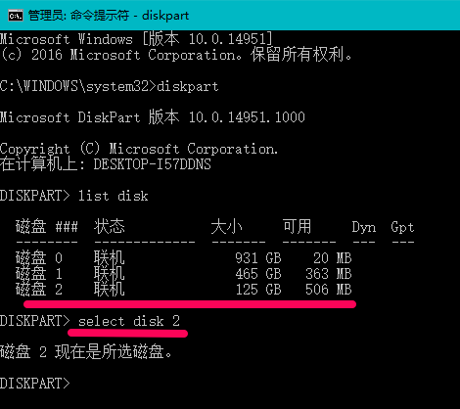Click the 465 GB size value

[x=258, y=274]
